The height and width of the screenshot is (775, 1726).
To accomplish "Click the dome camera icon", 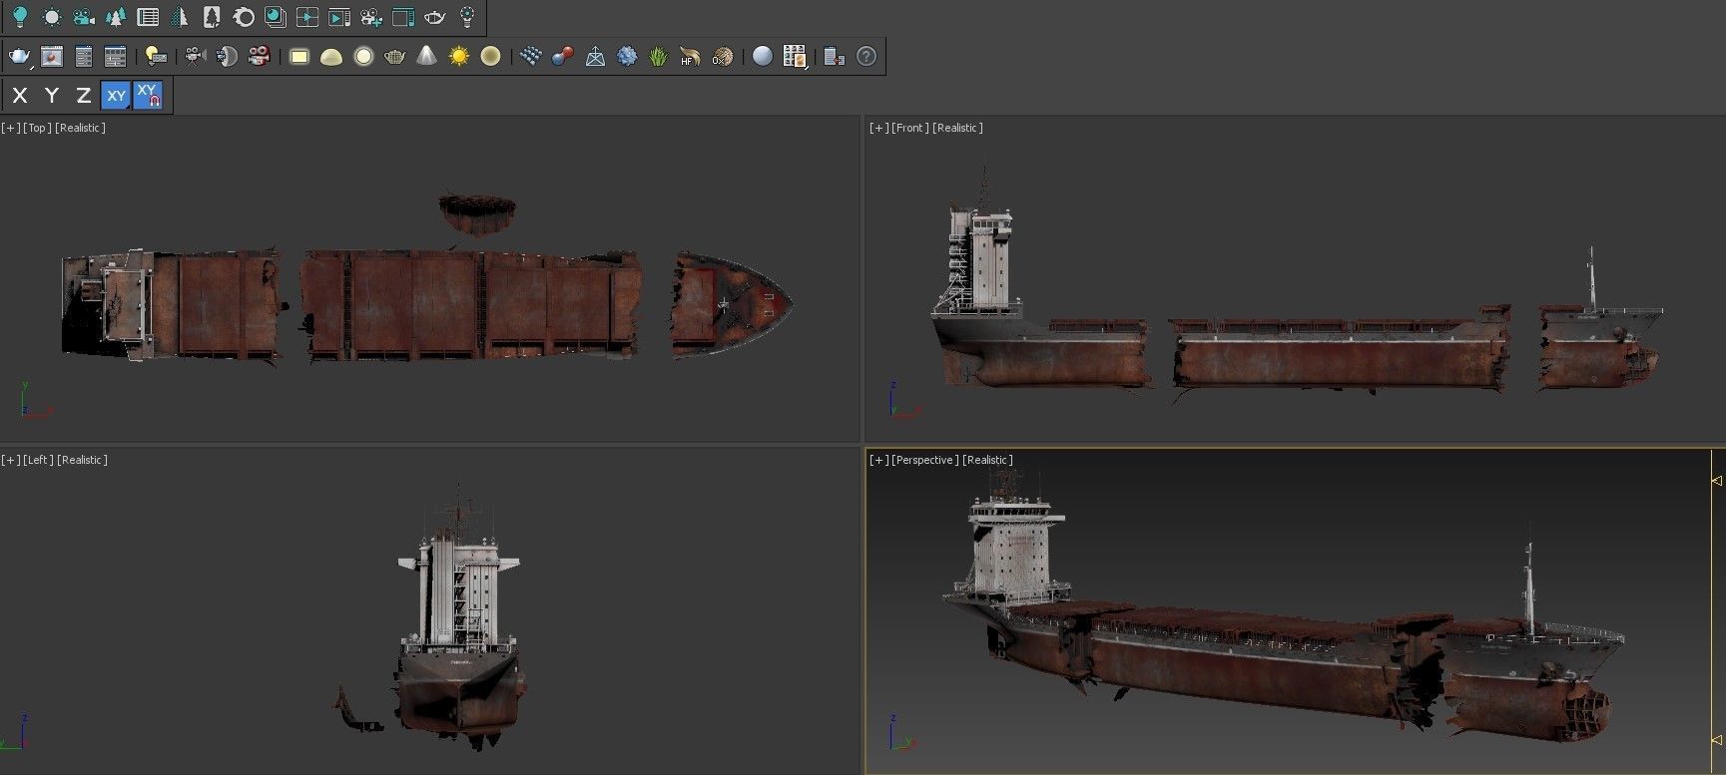I will [227, 57].
